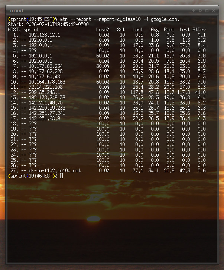Click final host bk-in-f102.1e100.net
Screen dimensions: 224x270
click(x=54, y=170)
